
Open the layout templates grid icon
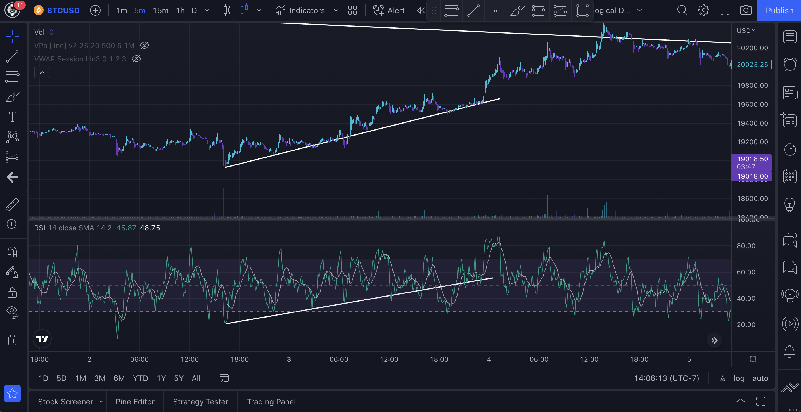[x=352, y=10]
